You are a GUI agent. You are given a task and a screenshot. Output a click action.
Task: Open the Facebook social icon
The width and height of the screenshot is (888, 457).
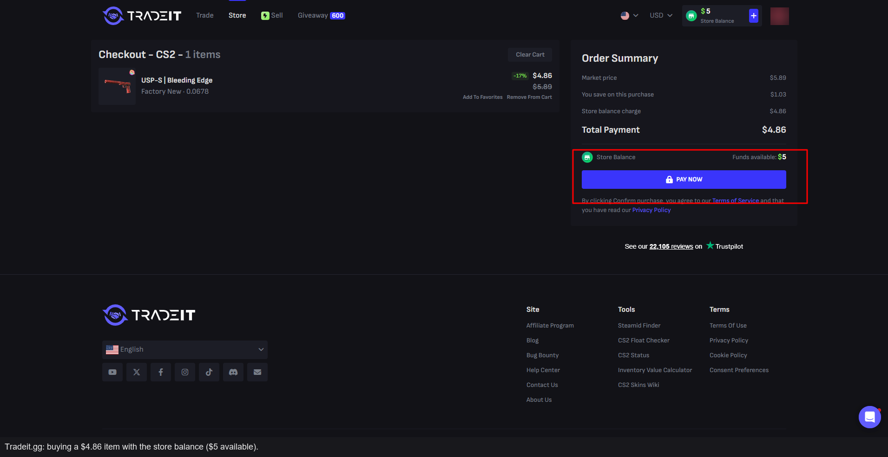tap(161, 372)
